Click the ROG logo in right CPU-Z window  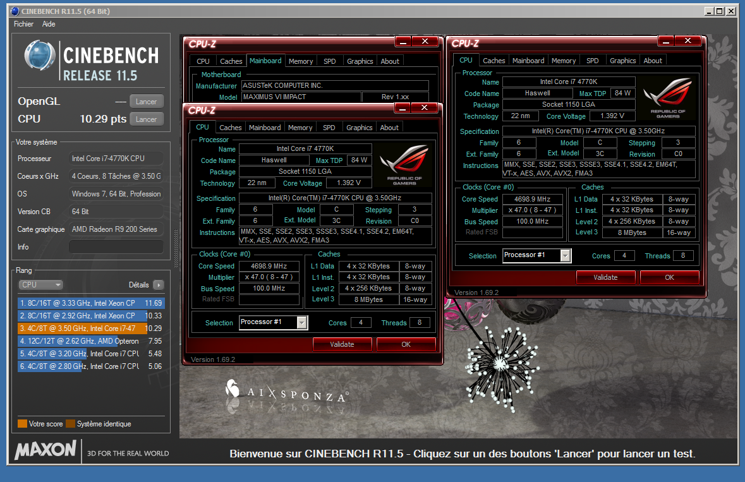pos(668,97)
